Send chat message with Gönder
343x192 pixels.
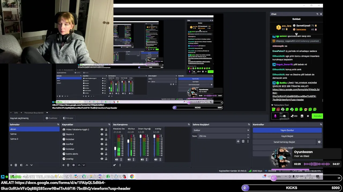click(x=318, y=116)
